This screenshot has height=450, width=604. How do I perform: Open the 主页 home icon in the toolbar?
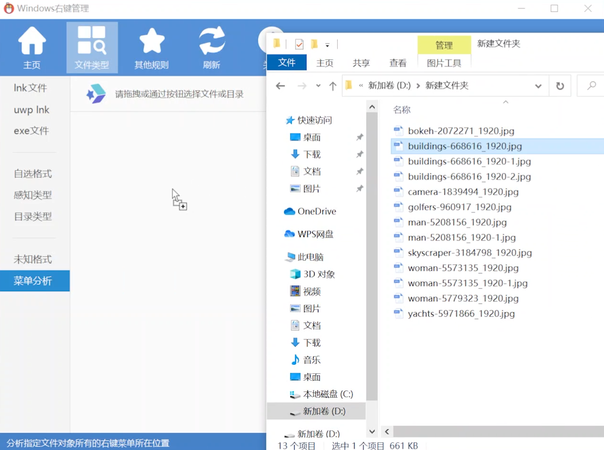tap(32, 48)
